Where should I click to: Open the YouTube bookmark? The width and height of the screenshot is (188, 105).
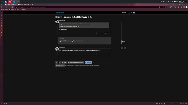(4, 10)
